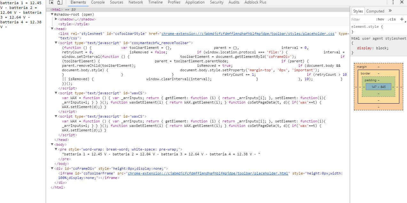Collapse the head element
This screenshot has height=203, width=407.
coord(52,29)
